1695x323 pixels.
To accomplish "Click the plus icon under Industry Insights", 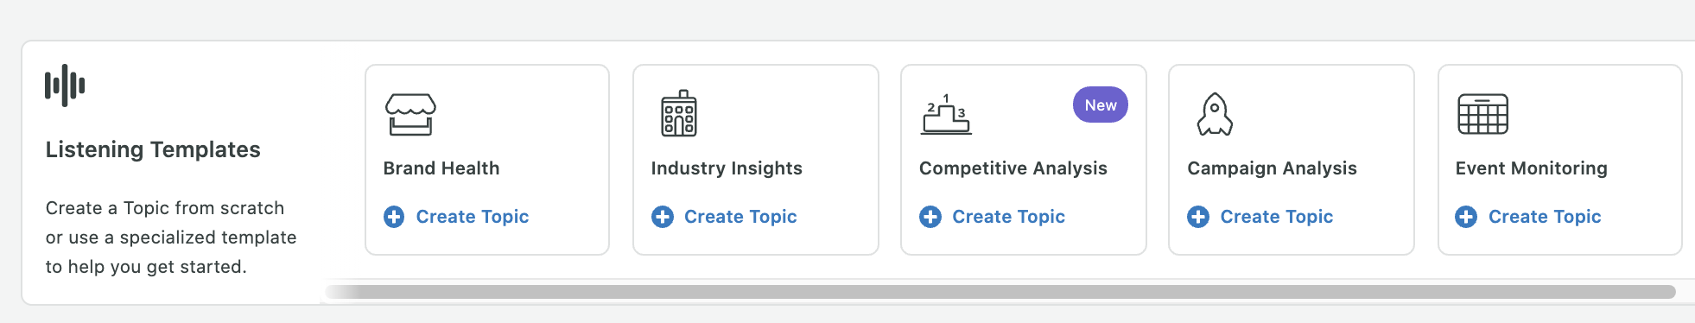I will [663, 217].
